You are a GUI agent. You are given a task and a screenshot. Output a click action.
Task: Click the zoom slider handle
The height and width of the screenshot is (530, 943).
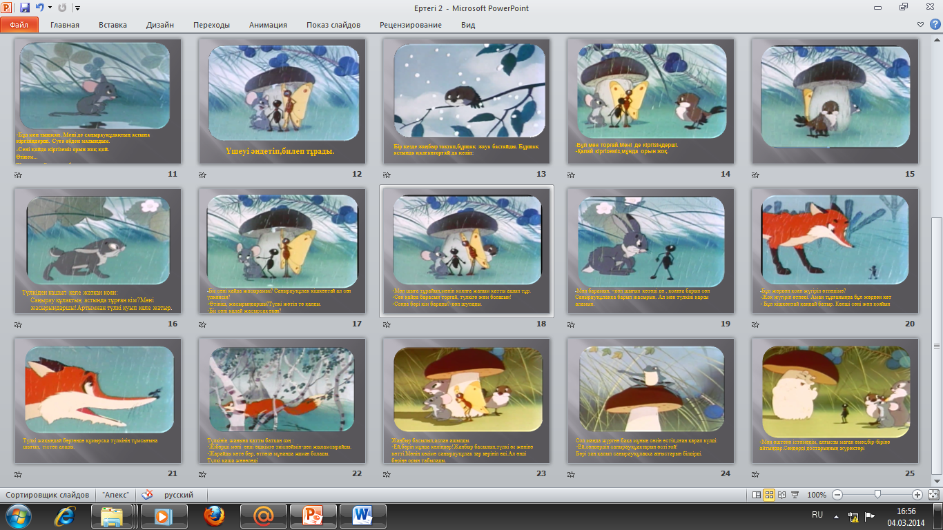pos(877,495)
